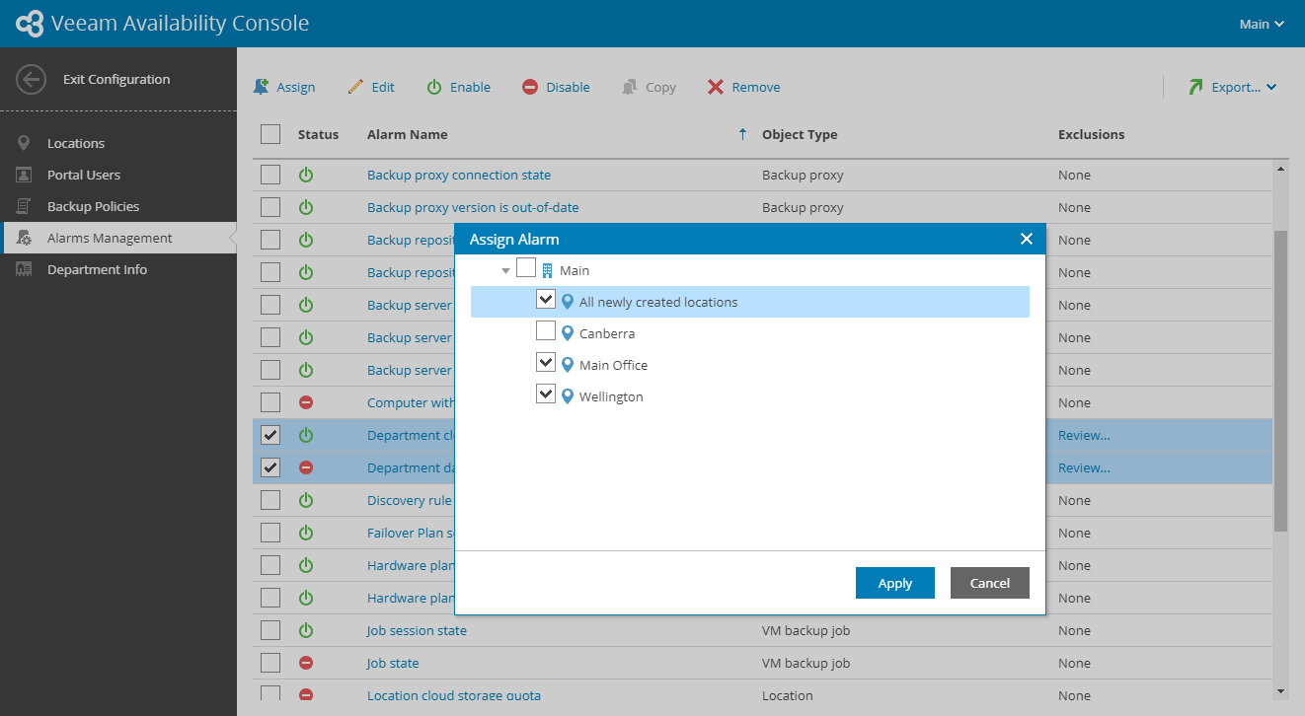Click the Backup Policies icon

[24, 206]
